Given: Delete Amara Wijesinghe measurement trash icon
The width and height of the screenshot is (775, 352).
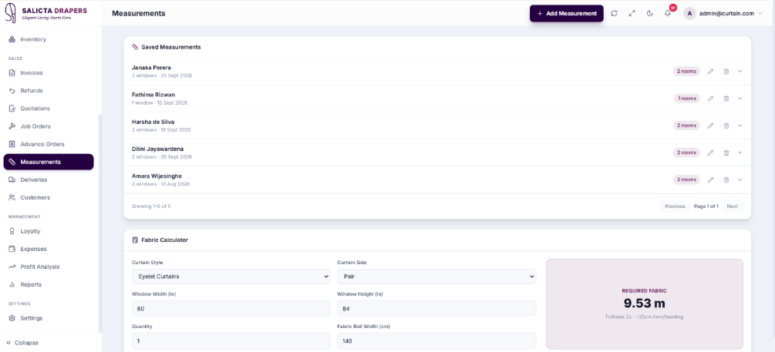Looking at the screenshot, I should pos(726,179).
